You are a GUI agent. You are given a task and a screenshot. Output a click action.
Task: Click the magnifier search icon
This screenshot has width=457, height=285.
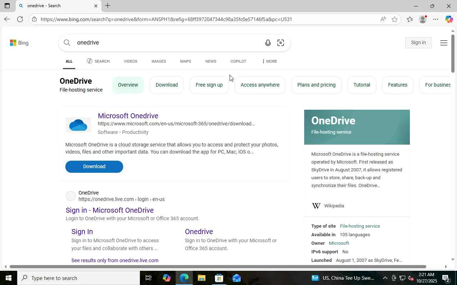pos(67,43)
